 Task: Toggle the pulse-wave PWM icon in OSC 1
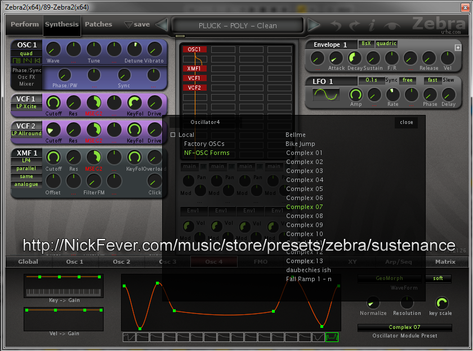(16, 60)
